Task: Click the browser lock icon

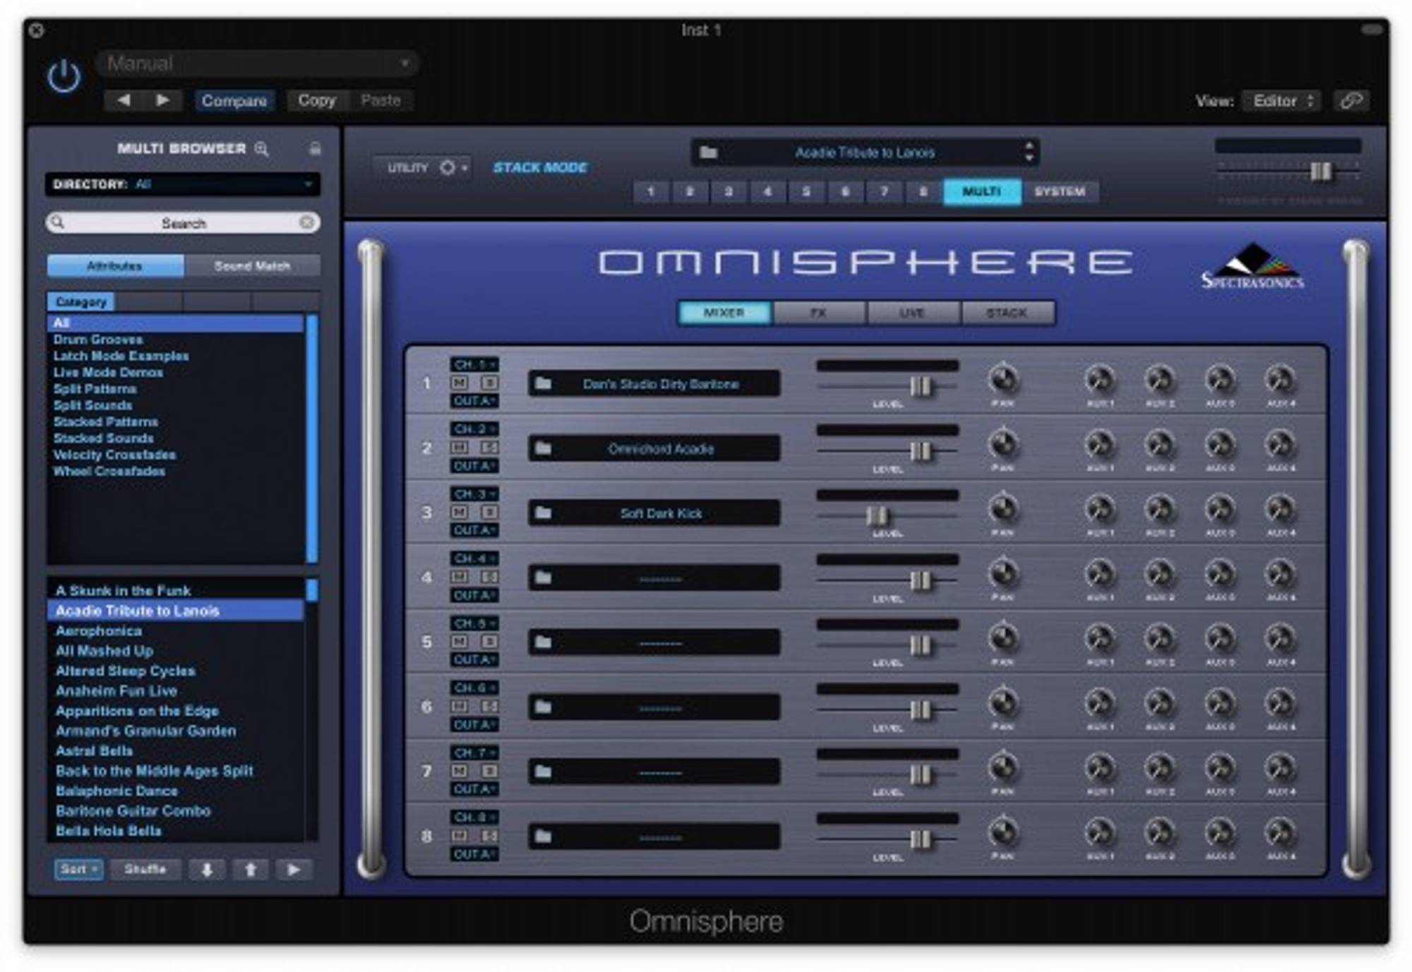Action: (315, 149)
